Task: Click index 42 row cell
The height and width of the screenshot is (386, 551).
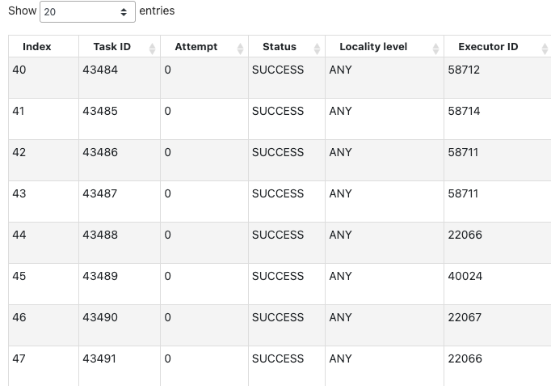Action: pyautogui.click(x=19, y=153)
